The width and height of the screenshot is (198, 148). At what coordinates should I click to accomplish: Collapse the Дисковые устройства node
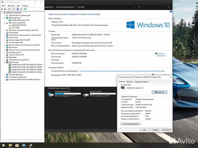pyautogui.click(x=4, y=23)
